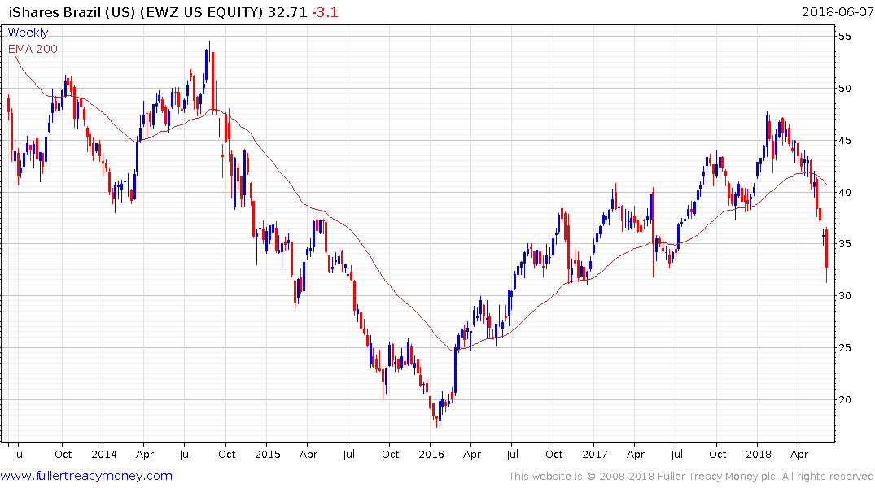Screen dimensions: 875x488
Task: Select the EWZ US EQUITY ticker text
Action: tap(201, 12)
